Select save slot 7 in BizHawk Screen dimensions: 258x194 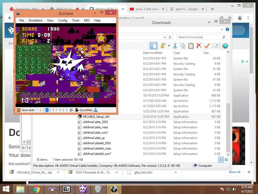click(x=57, y=110)
